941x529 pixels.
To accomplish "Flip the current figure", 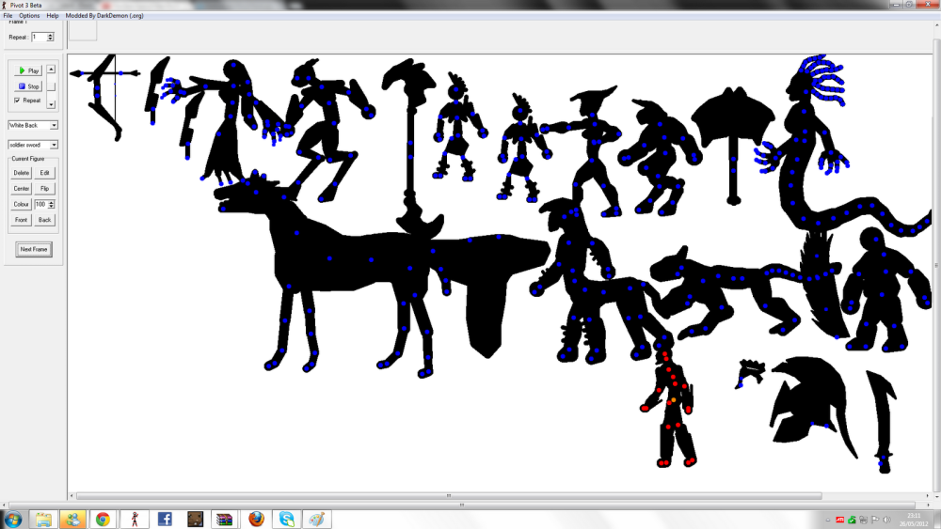I will 44,188.
